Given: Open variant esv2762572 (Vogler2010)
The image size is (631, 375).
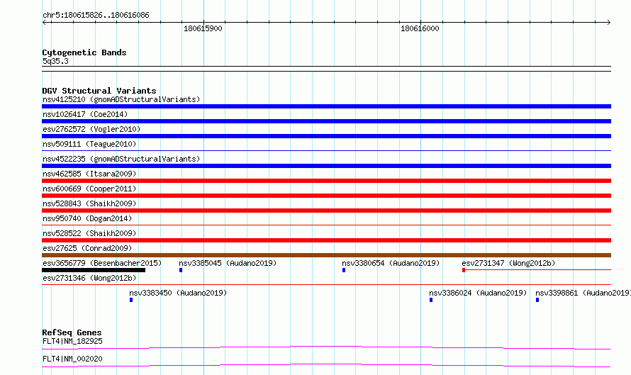Looking at the screenshot, I should (x=91, y=129).
